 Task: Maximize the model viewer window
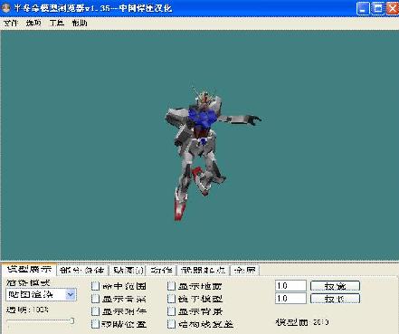pos(377,8)
